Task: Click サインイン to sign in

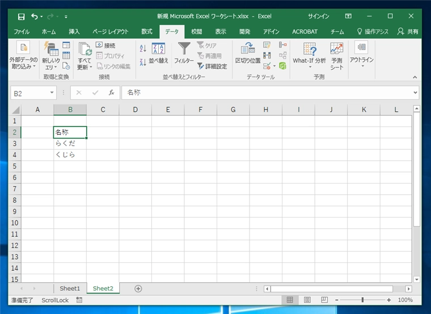Action: click(x=318, y=16)
